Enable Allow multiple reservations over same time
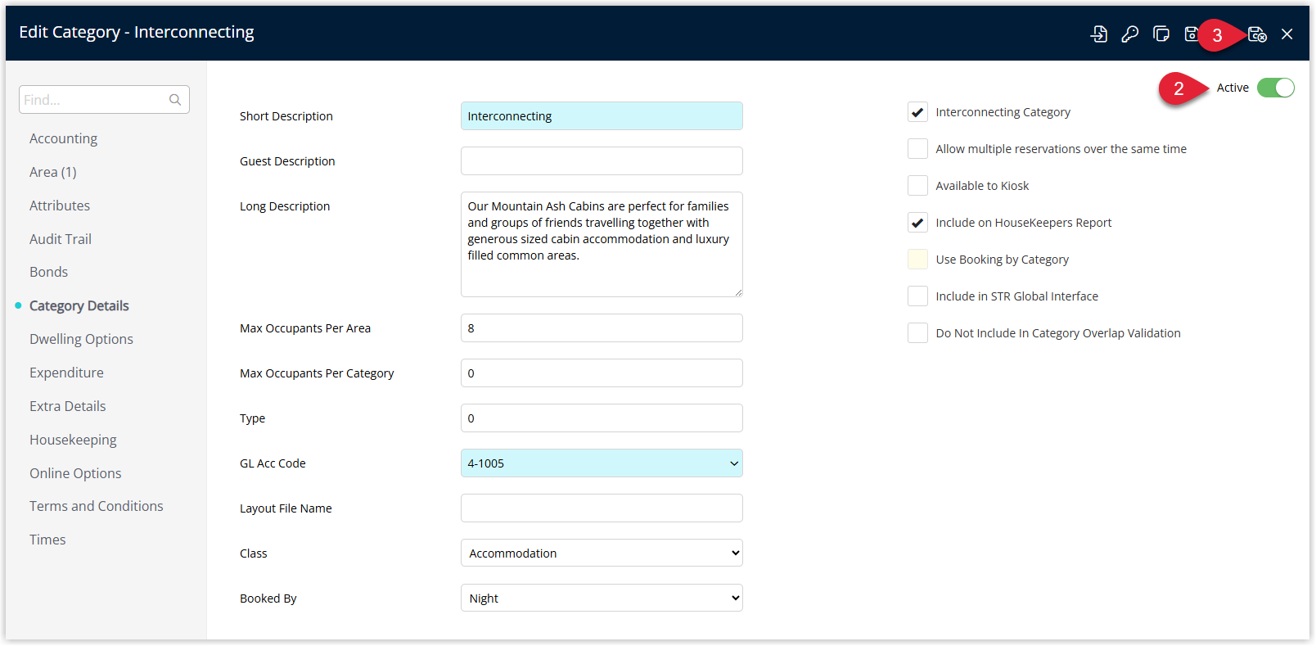The image size is (1316, 646). (917, 149)
